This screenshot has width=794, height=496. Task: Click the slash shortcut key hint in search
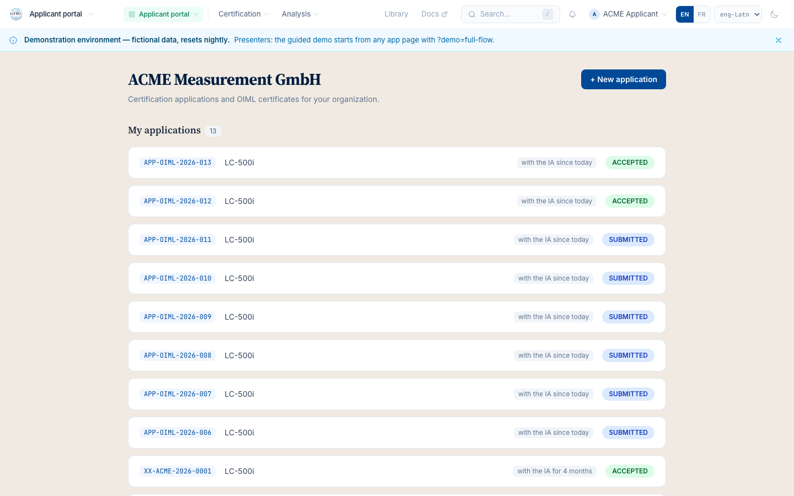pyautogui.click(x=548, y=14)
